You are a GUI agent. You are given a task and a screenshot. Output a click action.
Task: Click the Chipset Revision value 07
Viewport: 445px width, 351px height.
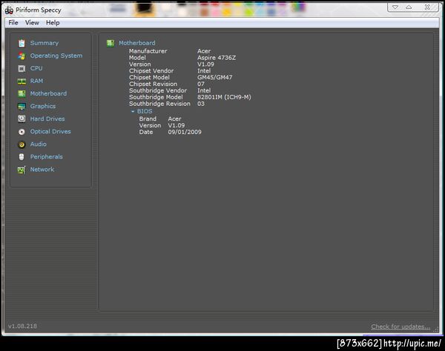(201, 84)
